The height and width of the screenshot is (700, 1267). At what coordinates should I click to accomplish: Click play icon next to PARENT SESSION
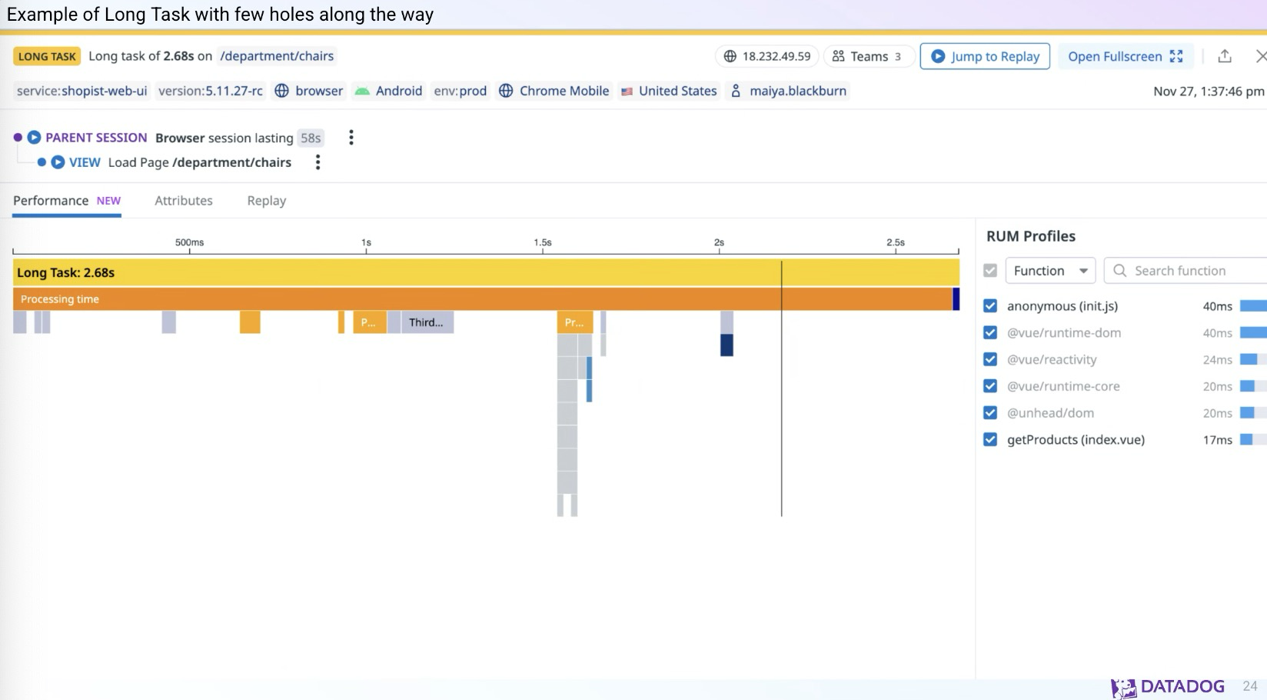pyautogui.click(x=34, y=138)
